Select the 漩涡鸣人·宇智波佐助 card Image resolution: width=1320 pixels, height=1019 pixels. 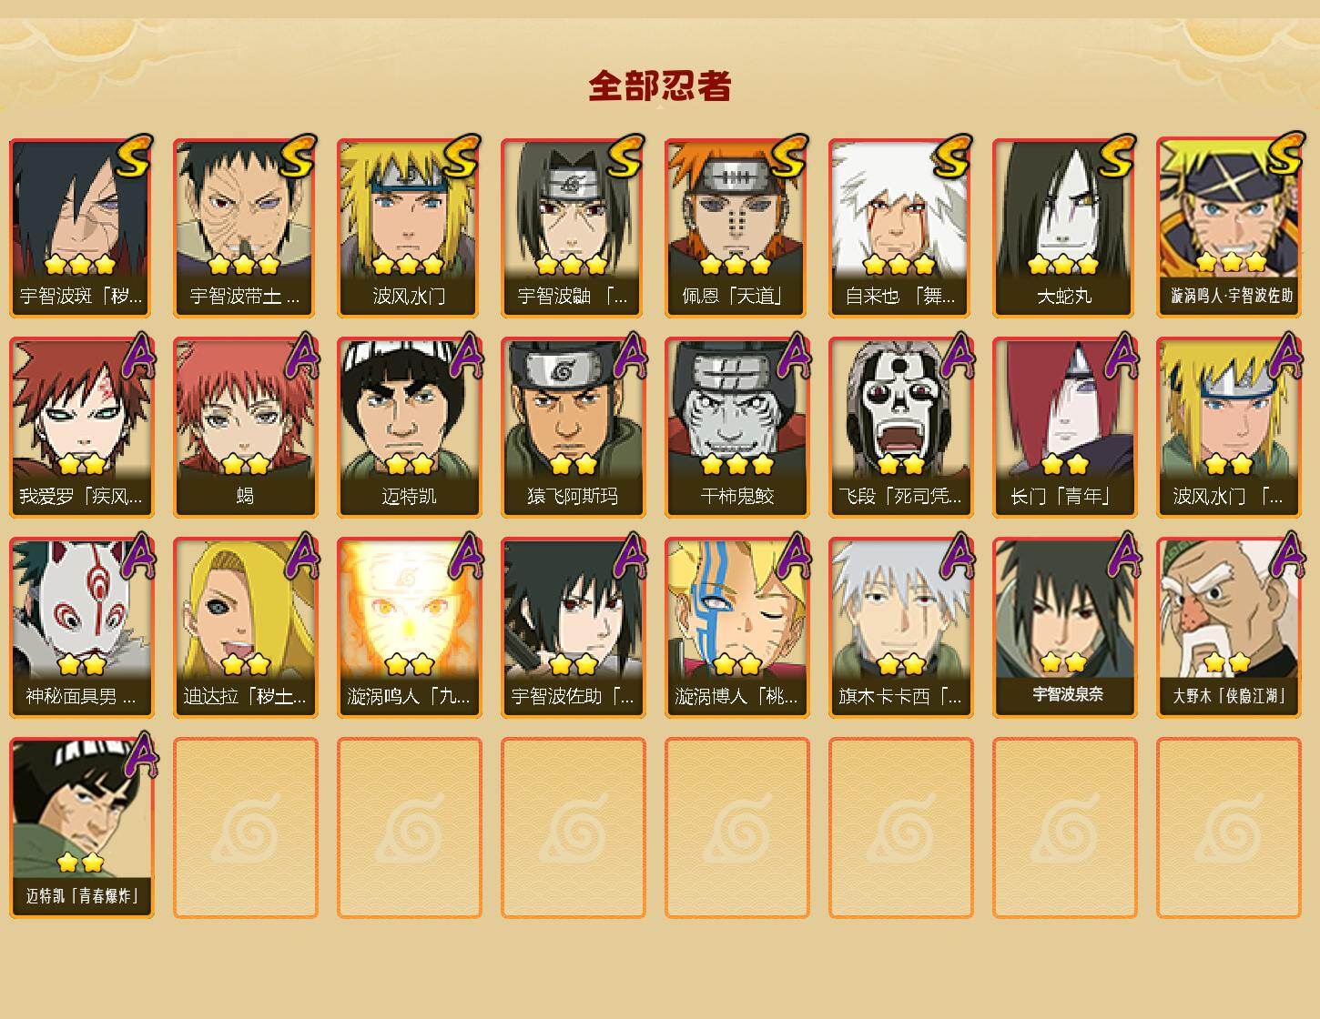pos(1228,227)
